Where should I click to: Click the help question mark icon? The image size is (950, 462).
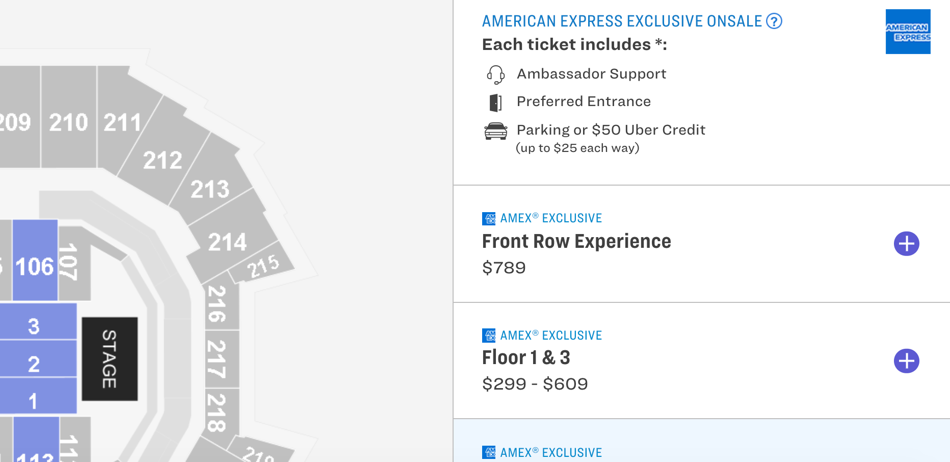click(774, 21)
